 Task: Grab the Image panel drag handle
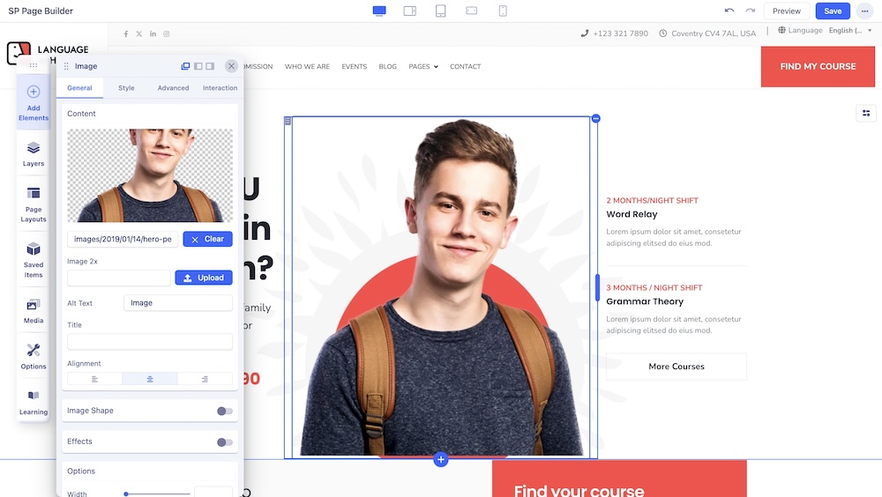(x=66, y=66)
